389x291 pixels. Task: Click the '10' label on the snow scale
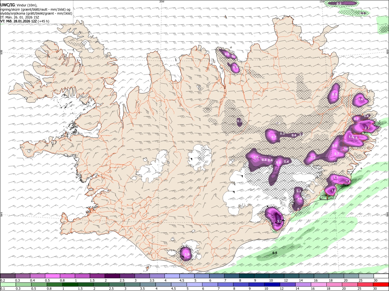(271, 280)
